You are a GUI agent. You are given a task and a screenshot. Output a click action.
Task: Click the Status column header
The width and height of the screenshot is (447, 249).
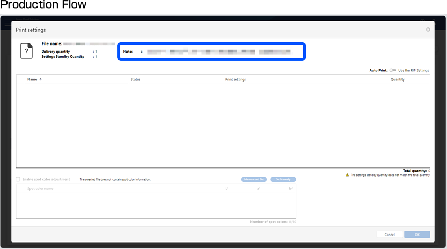point(136,79)
